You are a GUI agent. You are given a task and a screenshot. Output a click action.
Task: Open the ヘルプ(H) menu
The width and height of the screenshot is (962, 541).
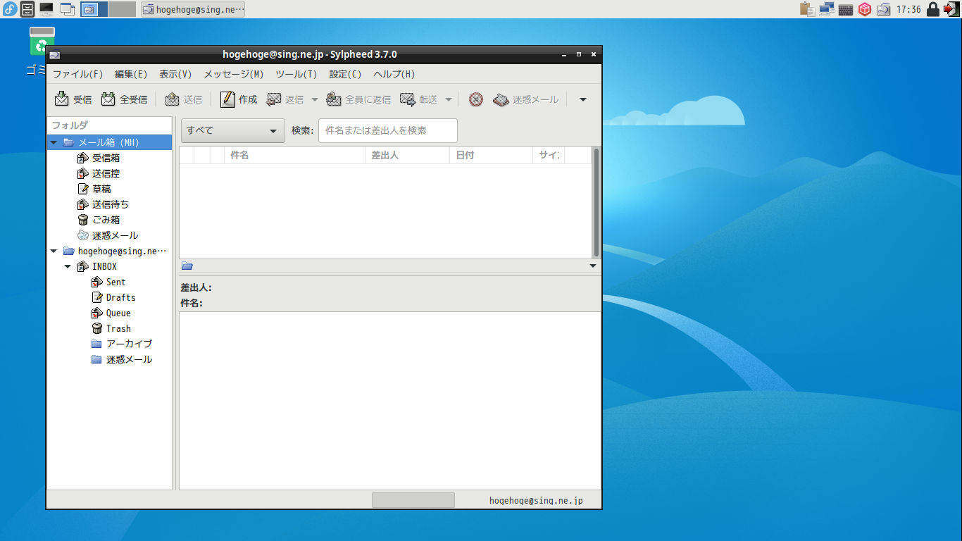click(x=394, y=74)
